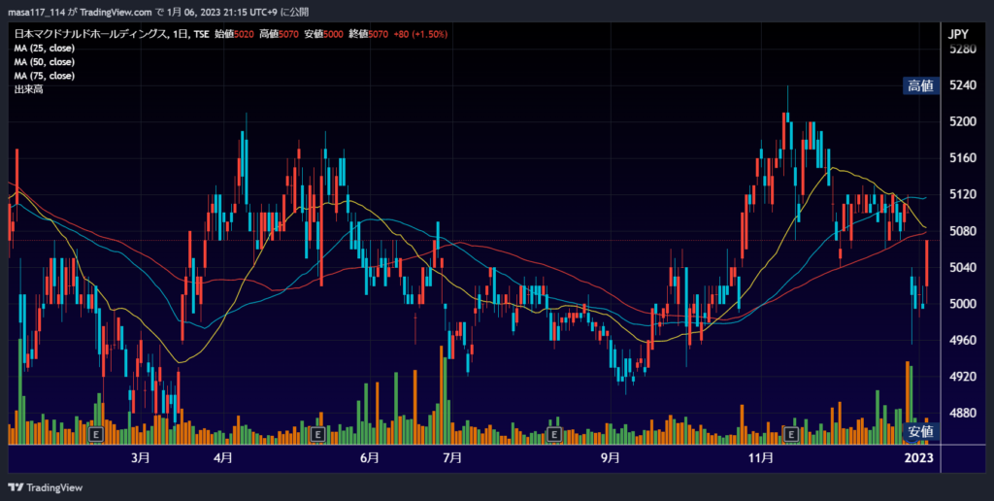
Task: Click the 5040 price axis label
Action: pyautogui.click(x=963, y=267)
